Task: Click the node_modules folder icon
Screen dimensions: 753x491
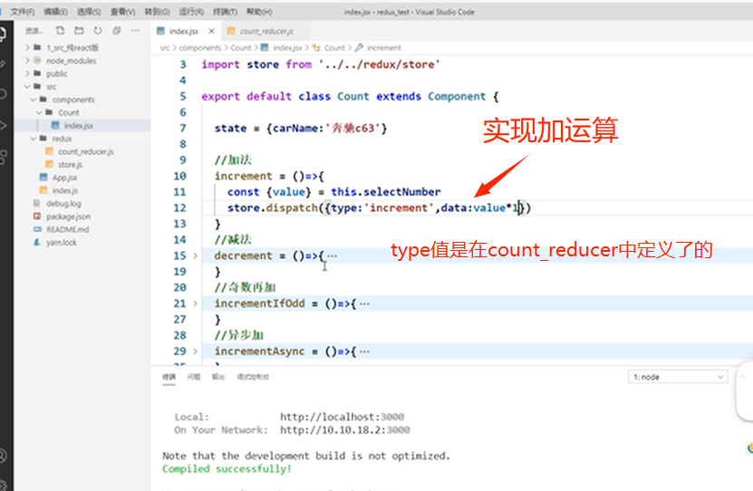Action: point(37,61)
